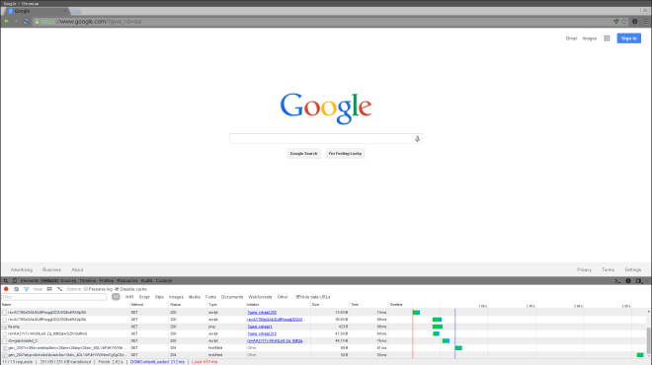Click the file icon of the tia.png row
Screen dimensions: 652x365
[5, 327]
